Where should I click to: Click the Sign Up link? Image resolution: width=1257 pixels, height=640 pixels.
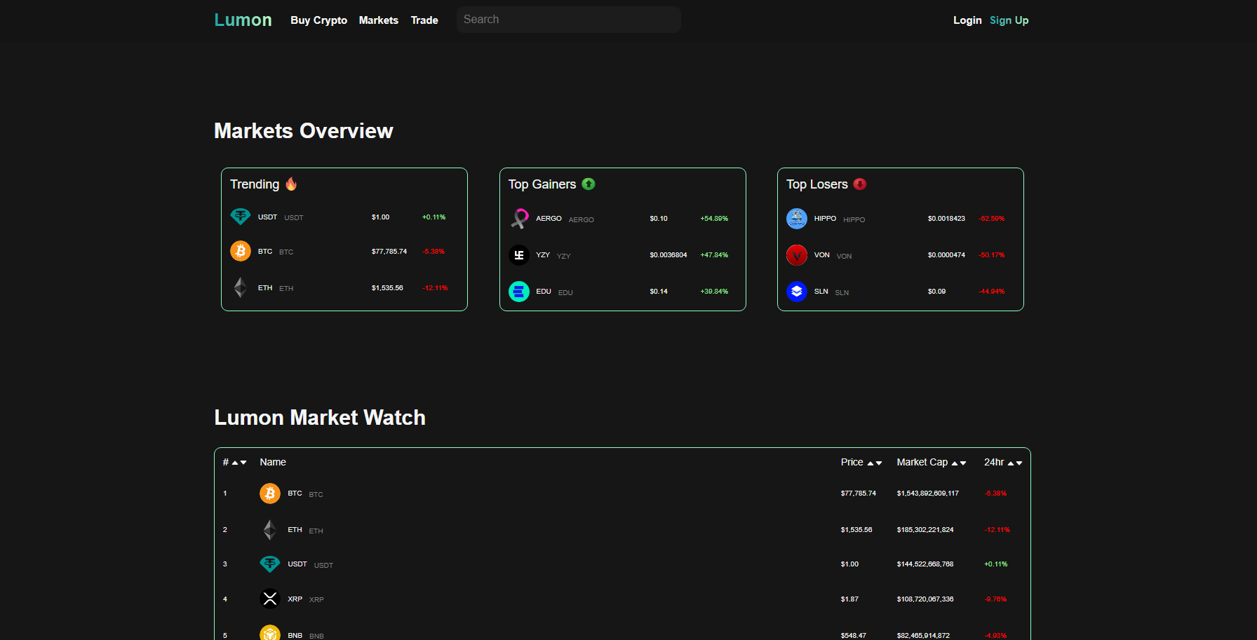(x=1009, y=20)
